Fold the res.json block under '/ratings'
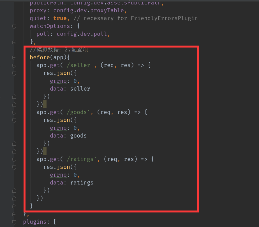 click(14, 167)
